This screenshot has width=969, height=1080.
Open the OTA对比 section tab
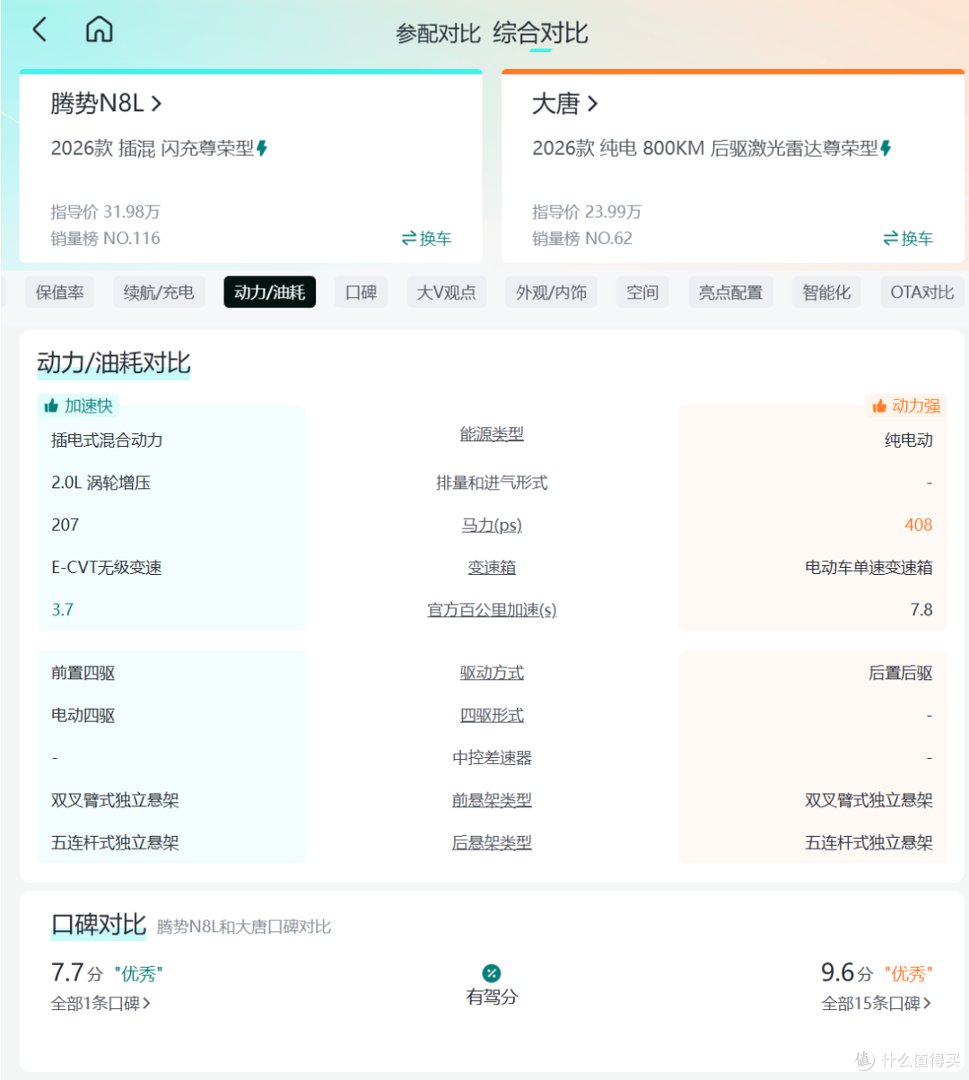(x=922, y=292)
